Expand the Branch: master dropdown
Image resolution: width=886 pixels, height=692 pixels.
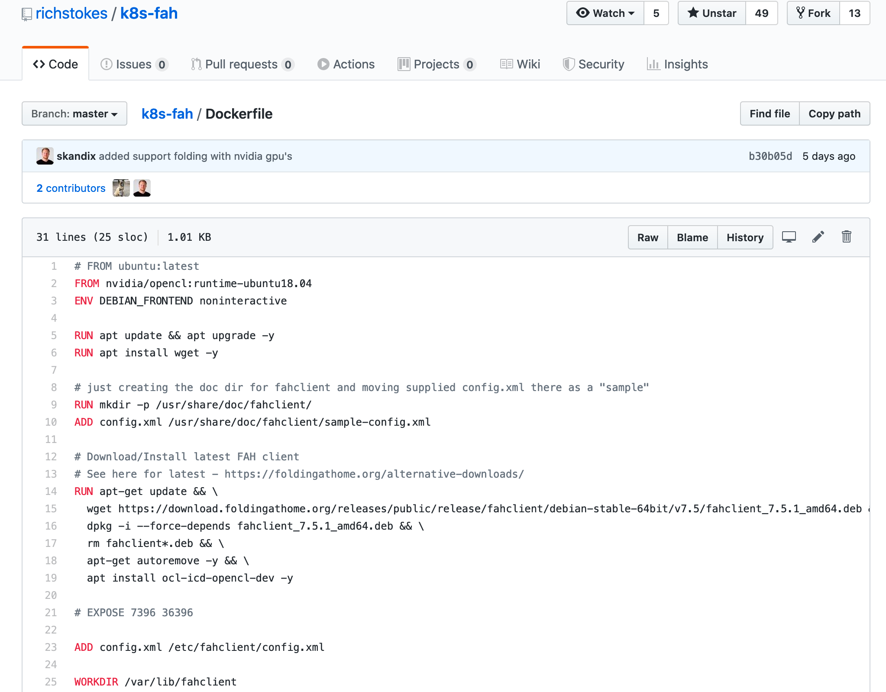pos(74,114)
